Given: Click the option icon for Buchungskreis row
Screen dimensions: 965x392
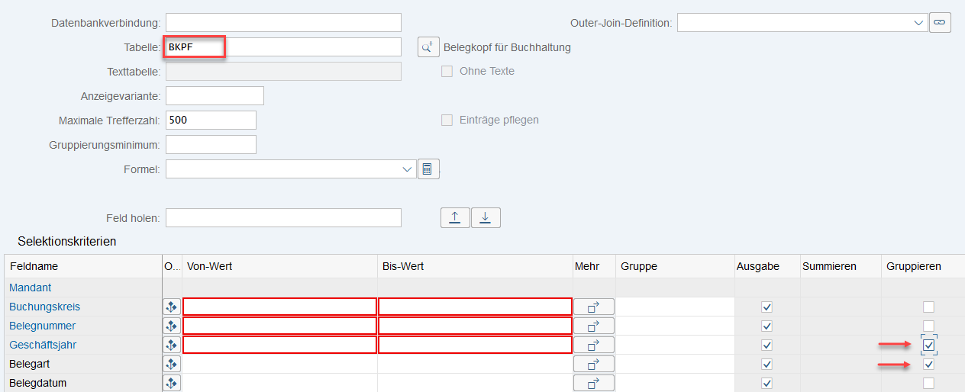Looking at the screenshot, I should [x=172, y=307].
